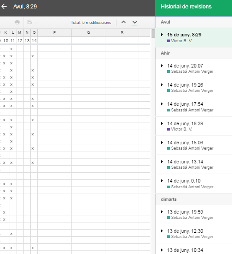
Task: Select revision 14 de juny, 17:54
Action: (194, 107)
